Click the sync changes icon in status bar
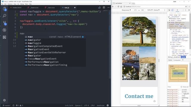The height and width of the screenshot is (107, 191). pos(13,106)
